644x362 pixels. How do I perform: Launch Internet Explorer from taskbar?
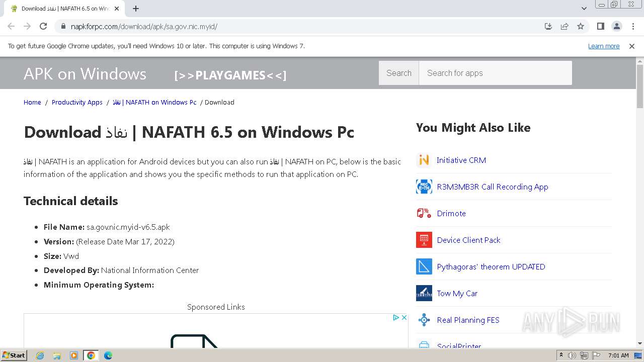pyautogui.click(x=40, y=355)
